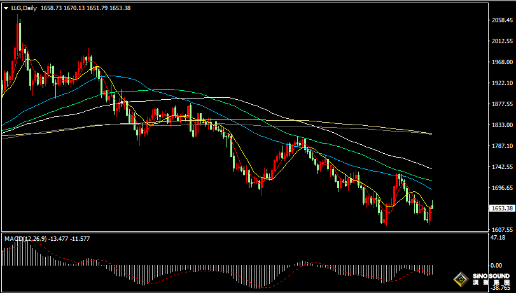Click the Sino Sound diamond logo icon
The width and height of the screenshot is (516, 293).
click(x=461, y=278)
